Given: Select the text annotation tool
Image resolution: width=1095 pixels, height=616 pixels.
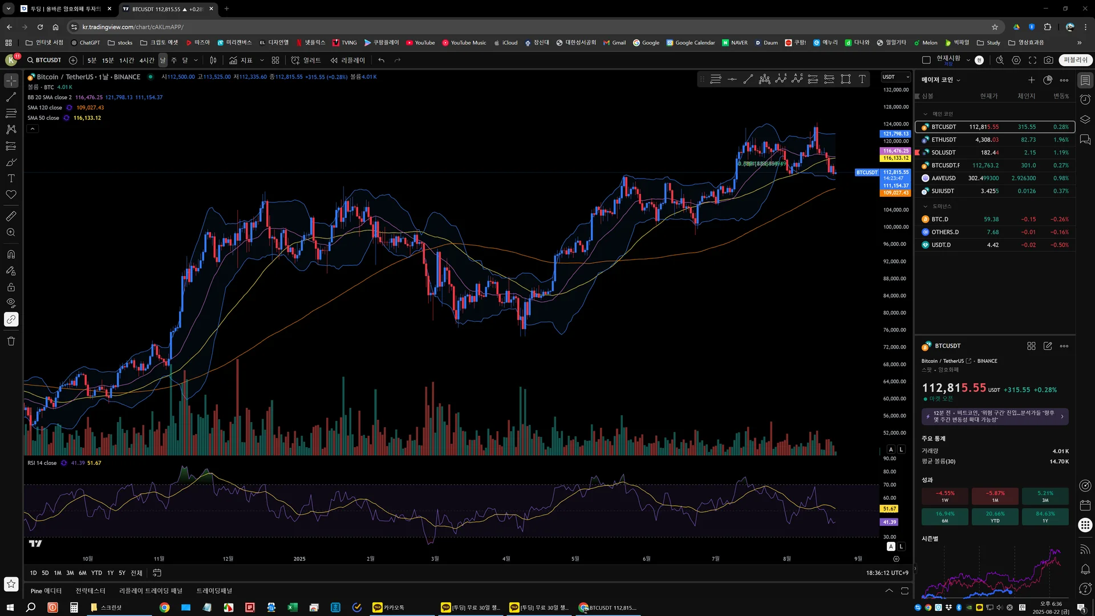Looking at the screenshot, I should pyautogui.click(x=11, y=179).
